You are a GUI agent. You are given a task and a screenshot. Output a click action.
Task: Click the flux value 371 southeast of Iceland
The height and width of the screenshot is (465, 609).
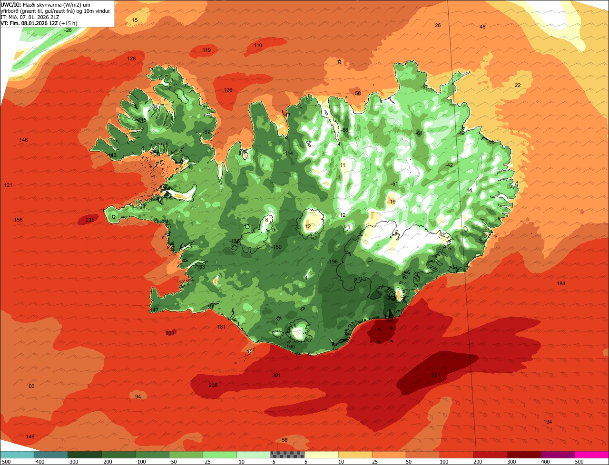pos(436,375)
